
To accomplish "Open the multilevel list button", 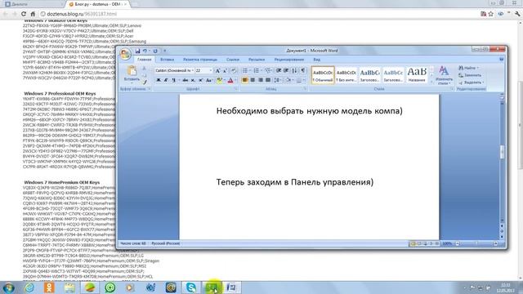I will [x=268, y=71].
